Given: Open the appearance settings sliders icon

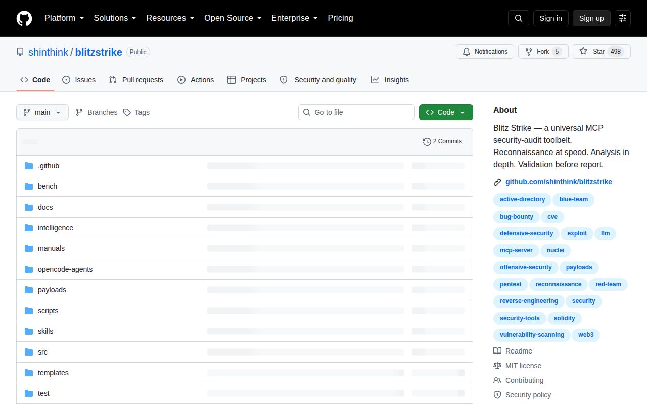Looking at the screenshot, I should coord(623,18).
